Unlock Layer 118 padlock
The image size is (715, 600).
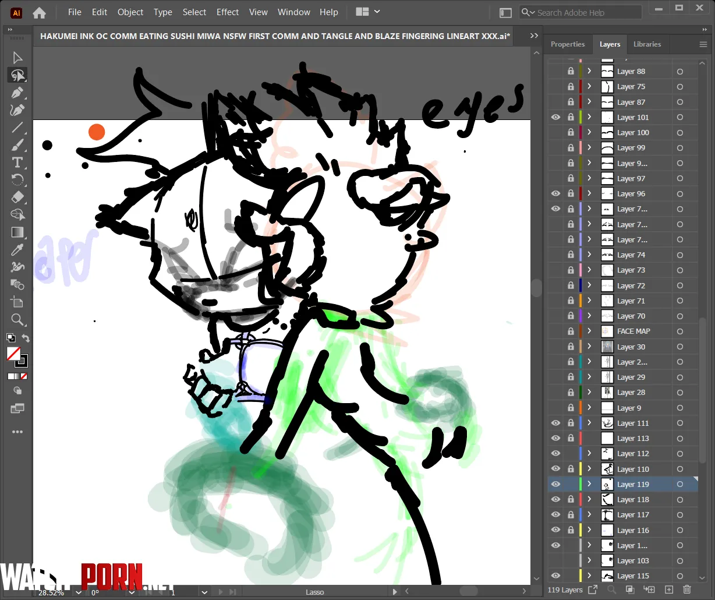pos(571,499)
